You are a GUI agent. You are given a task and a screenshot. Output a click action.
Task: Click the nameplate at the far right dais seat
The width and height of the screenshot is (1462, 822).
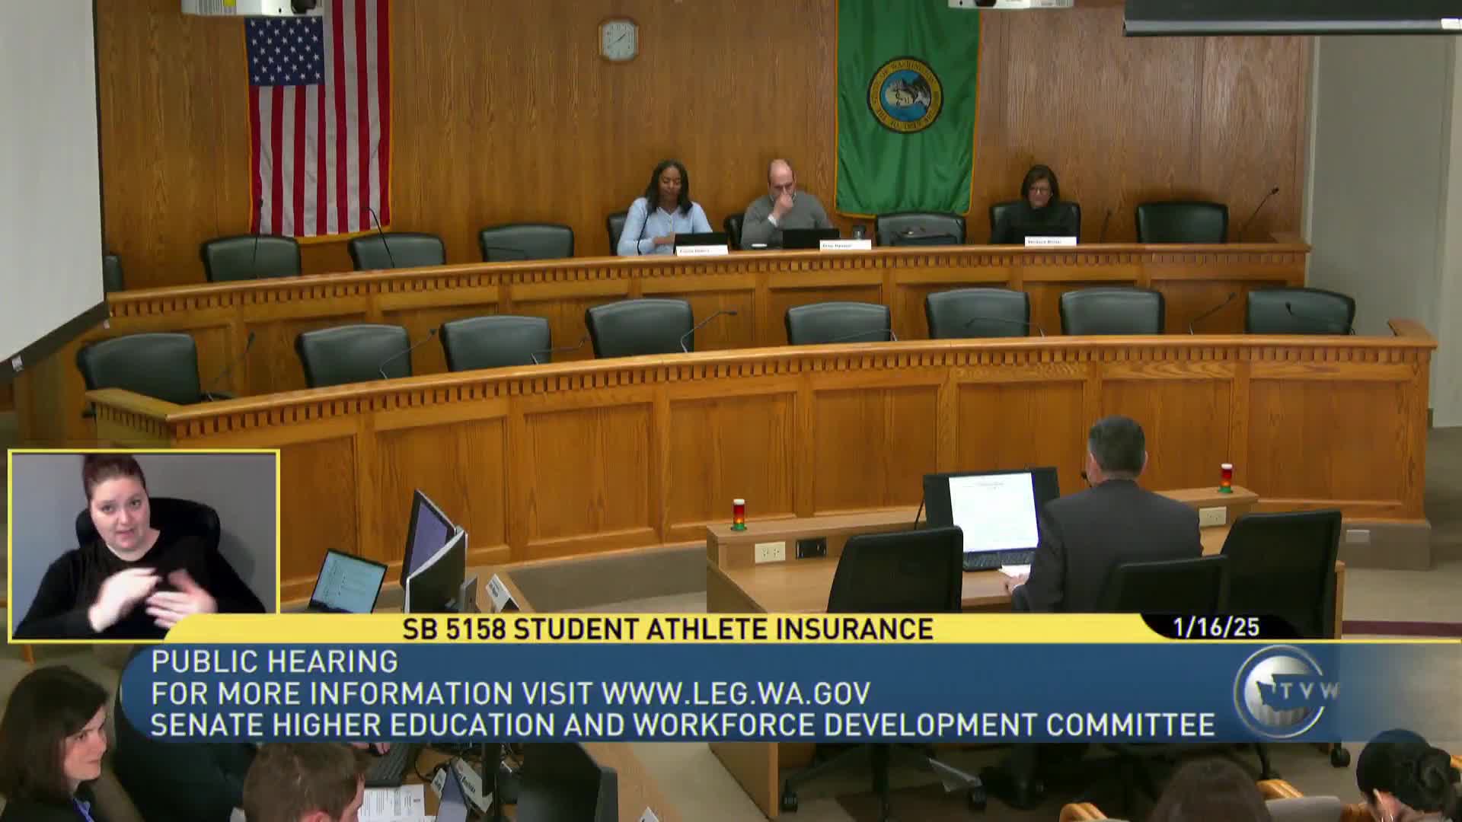pyautogui.click(x=1050, y=241)
